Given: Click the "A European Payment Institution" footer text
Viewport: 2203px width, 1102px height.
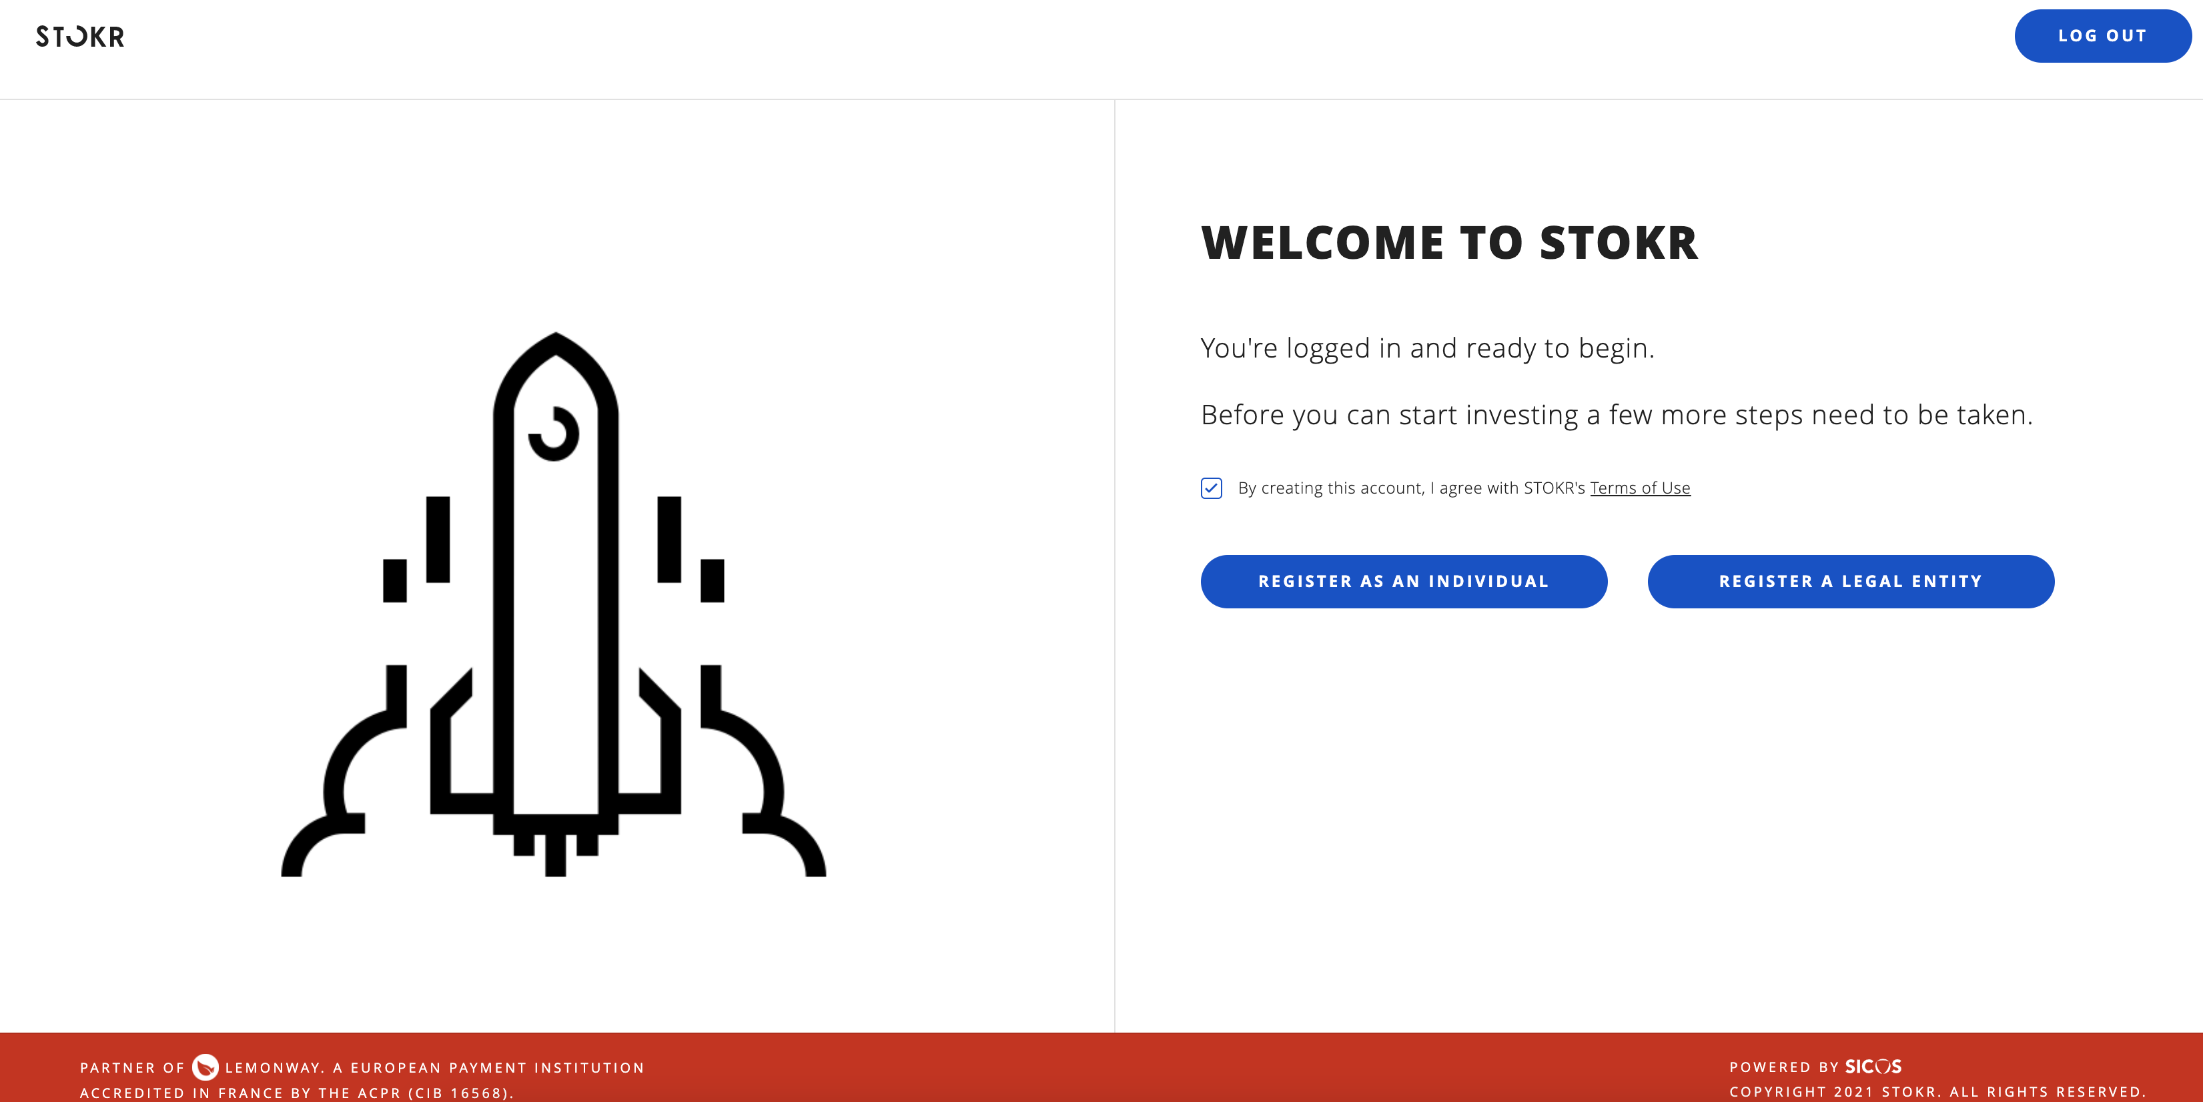Looking at the screenshot, I should point(488,1068).
